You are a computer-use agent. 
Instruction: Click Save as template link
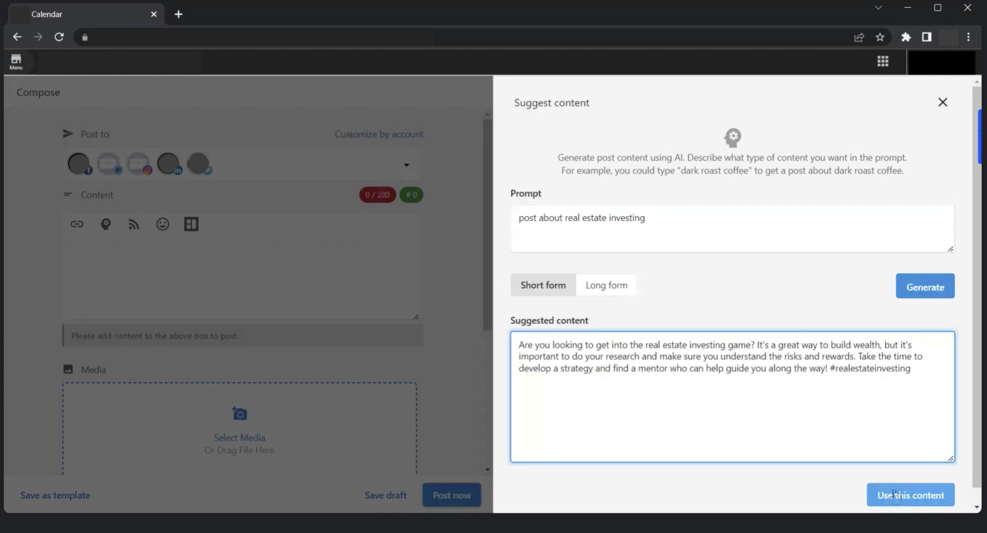click(x=55, y=495)
